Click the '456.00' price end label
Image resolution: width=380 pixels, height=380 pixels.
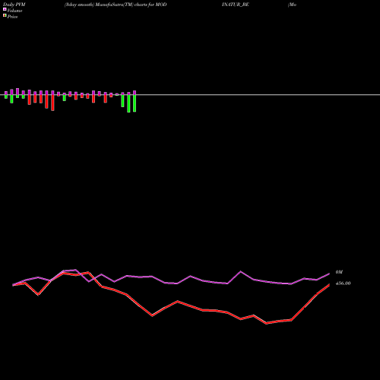pyautogui.click(x=343, y=283)
